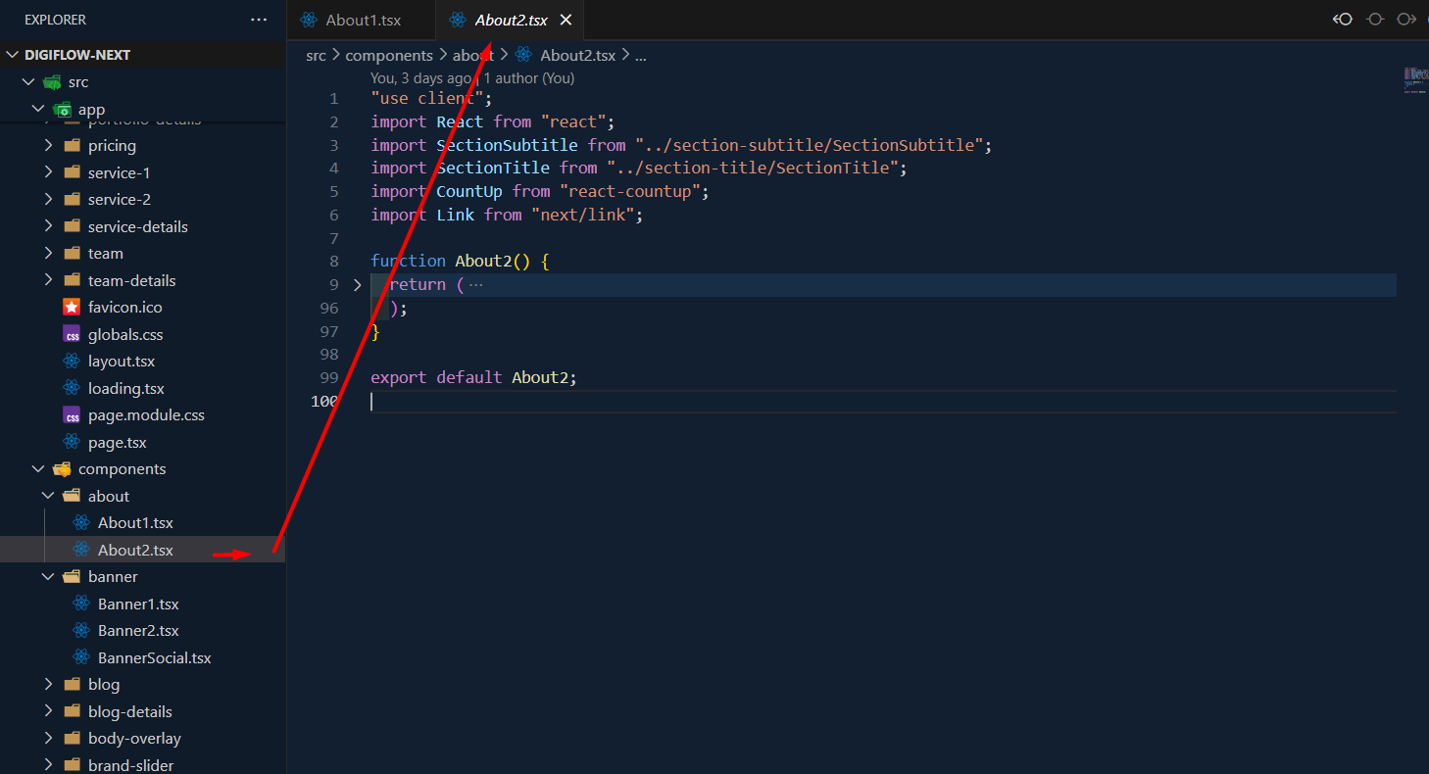Select brand-slider folder row
Viewport: 1429px width, 774px height.
(x=142, y=764)
